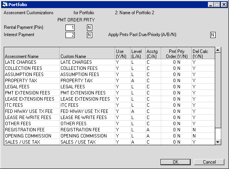This screenshot has height=169, width=229.
Task: Click the Assessment Name column header
Action: [32, 53]
